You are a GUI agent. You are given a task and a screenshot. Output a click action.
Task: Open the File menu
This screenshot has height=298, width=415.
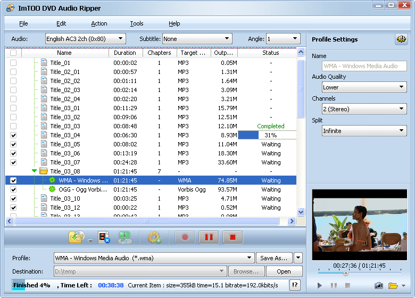[23, 23]
